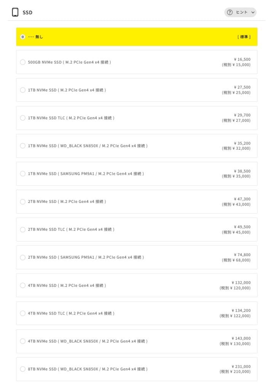Select the 500GB NVMe SSD radio button

23,62
